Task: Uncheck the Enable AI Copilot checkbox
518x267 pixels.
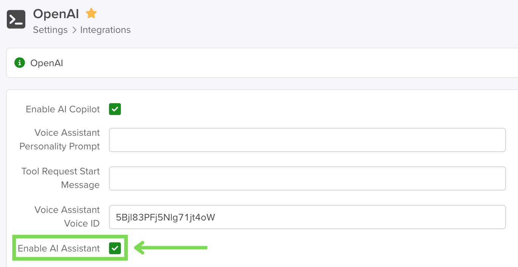Action: [x=115, y=109]
